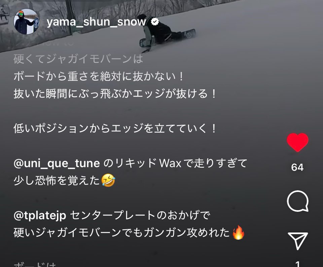Screen dimensions: 323x267
Task: Open the yama_shun_snow username
Action: tap(97, 22)
